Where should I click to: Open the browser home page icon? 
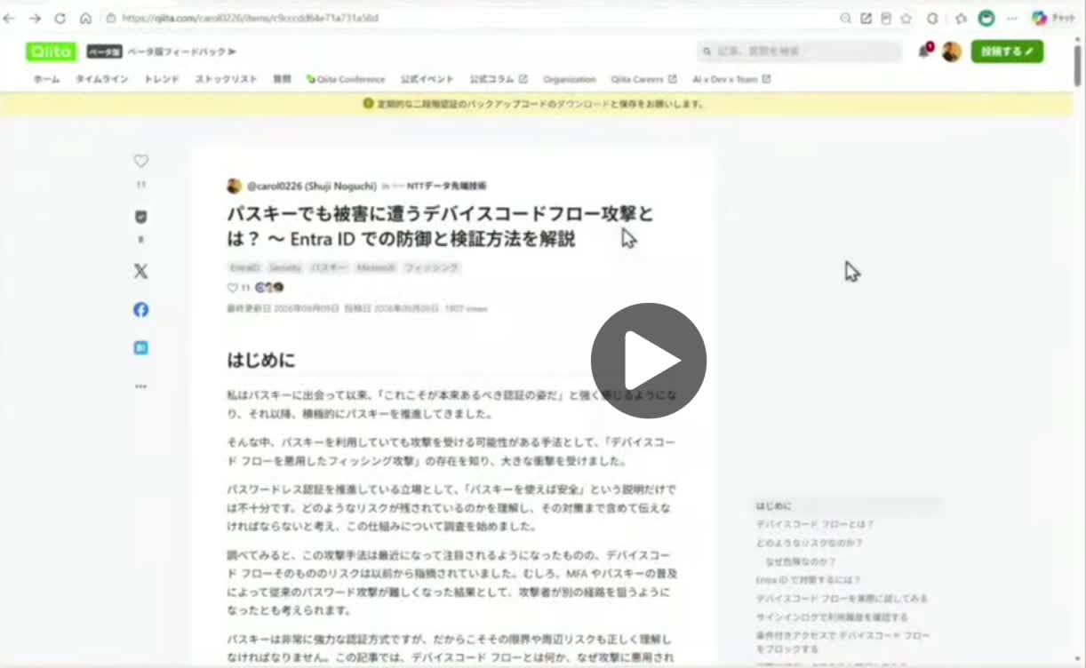85,18
